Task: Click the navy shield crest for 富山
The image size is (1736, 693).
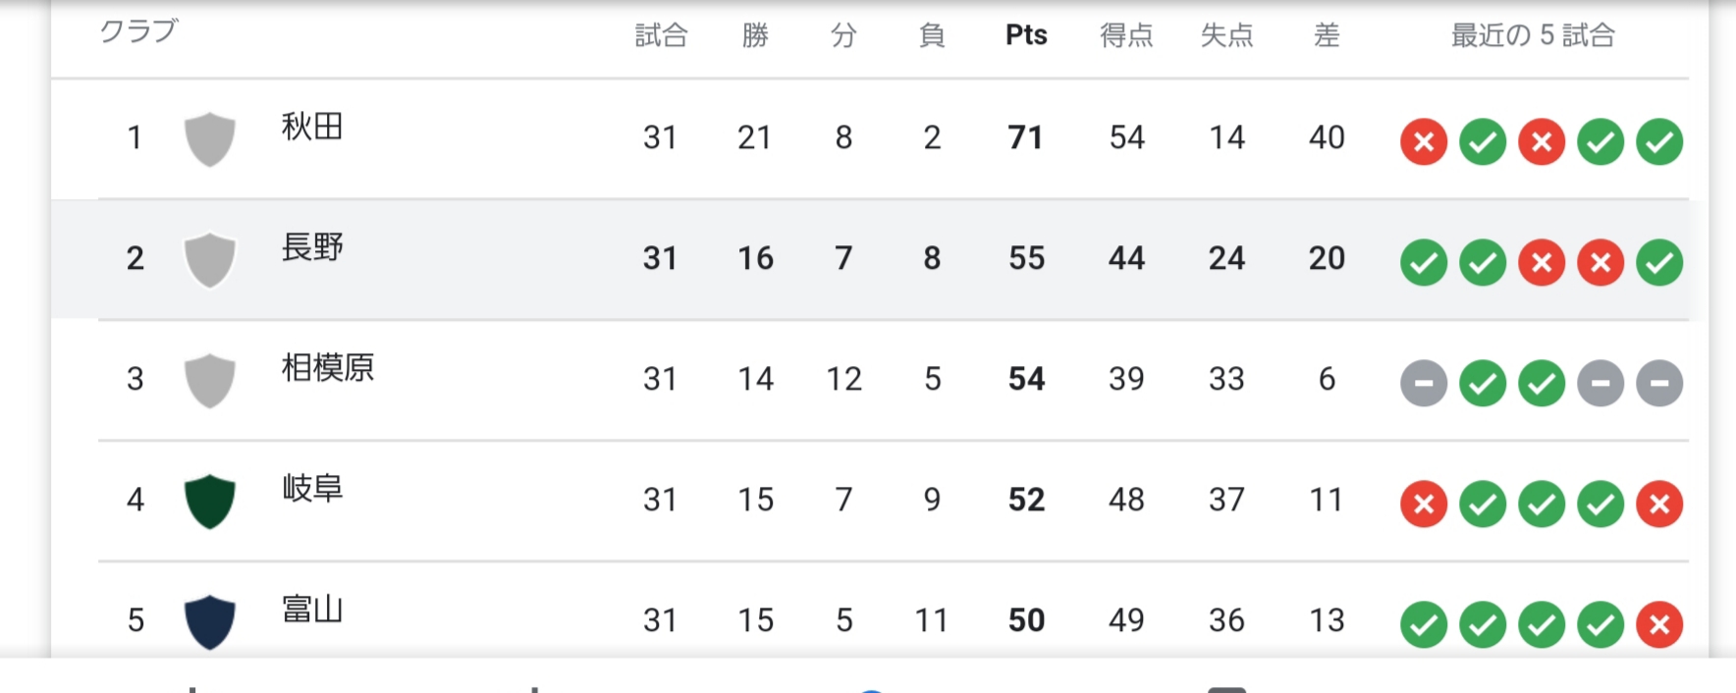Action: click(209, 621)
